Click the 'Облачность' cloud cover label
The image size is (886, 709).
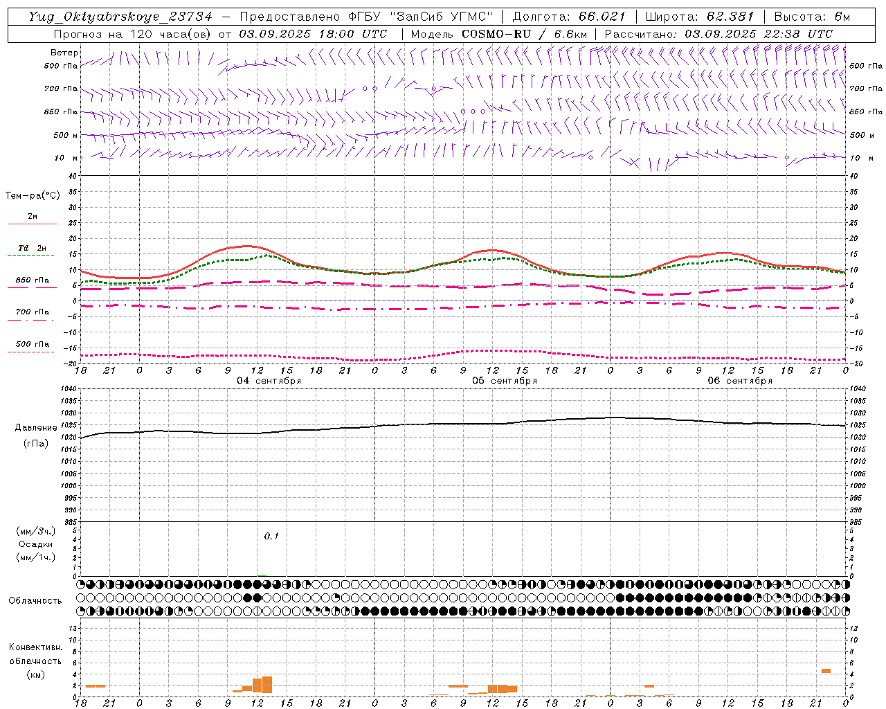pos(35,601)
